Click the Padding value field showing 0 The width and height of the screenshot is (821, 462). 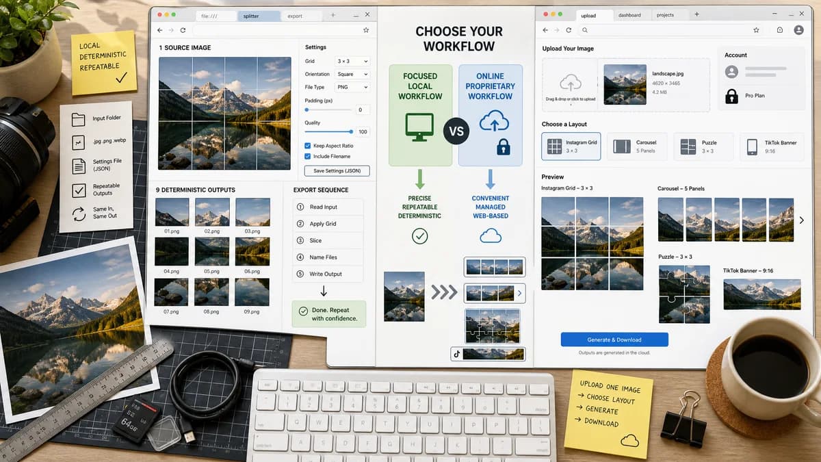point(361,110)
